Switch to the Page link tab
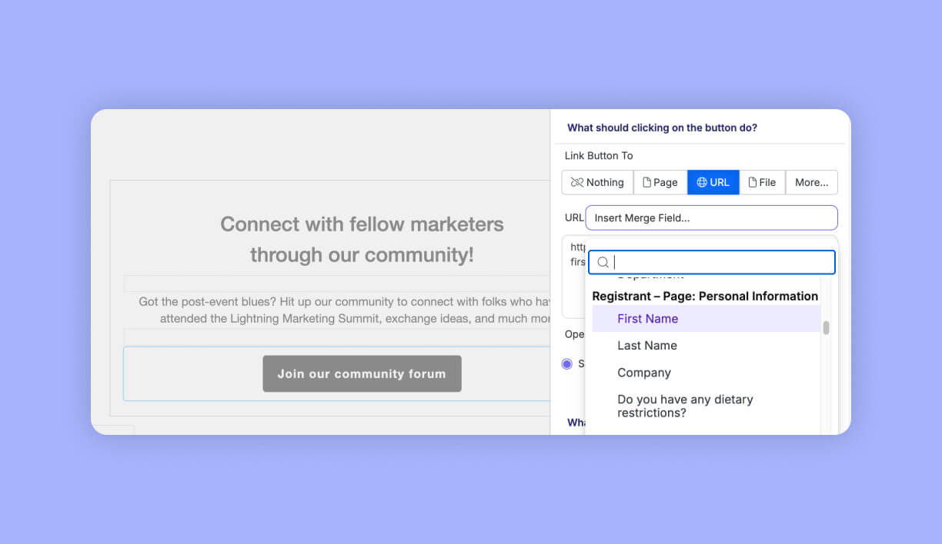The width and height of the screenshot is (942, 544). click(x=660, y=182)
